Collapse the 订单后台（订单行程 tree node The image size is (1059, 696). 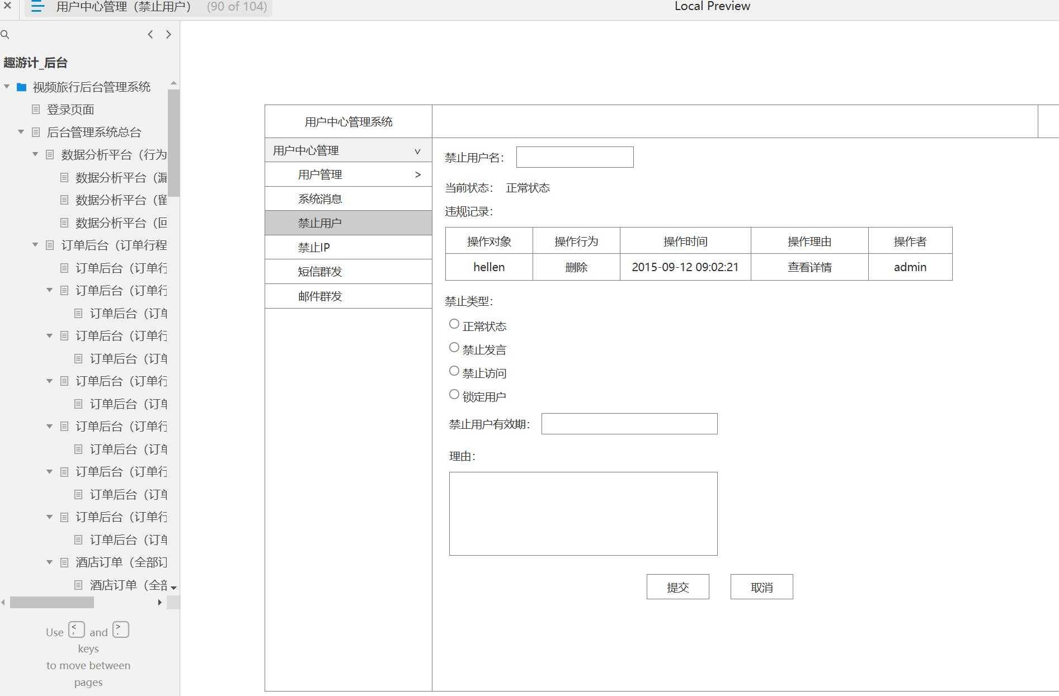click(35, 245)
